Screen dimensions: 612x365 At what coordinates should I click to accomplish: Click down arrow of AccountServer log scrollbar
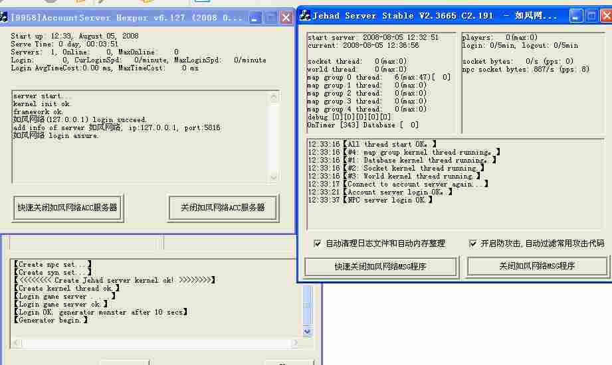pyautogui.click(x=274, y=177)
